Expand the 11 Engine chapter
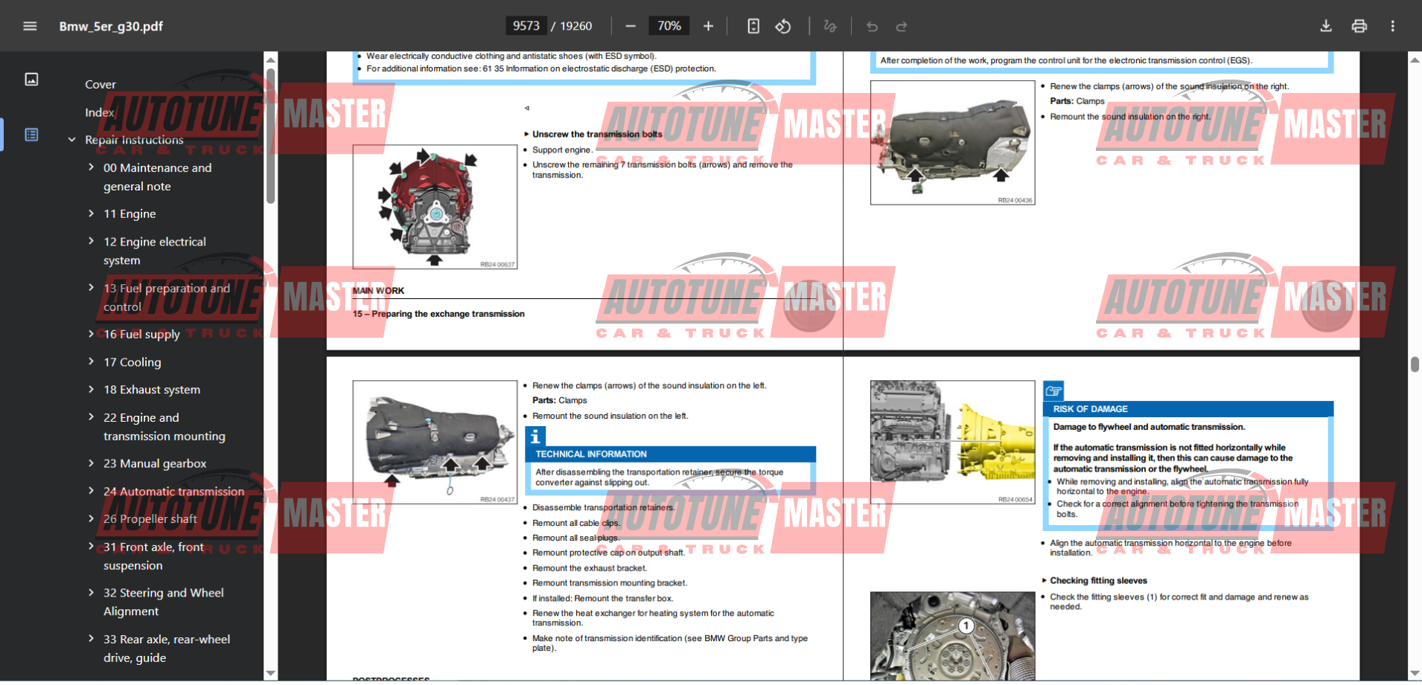Image resolution: width=1422 pixels, height=685 pixels. [91, 213]
